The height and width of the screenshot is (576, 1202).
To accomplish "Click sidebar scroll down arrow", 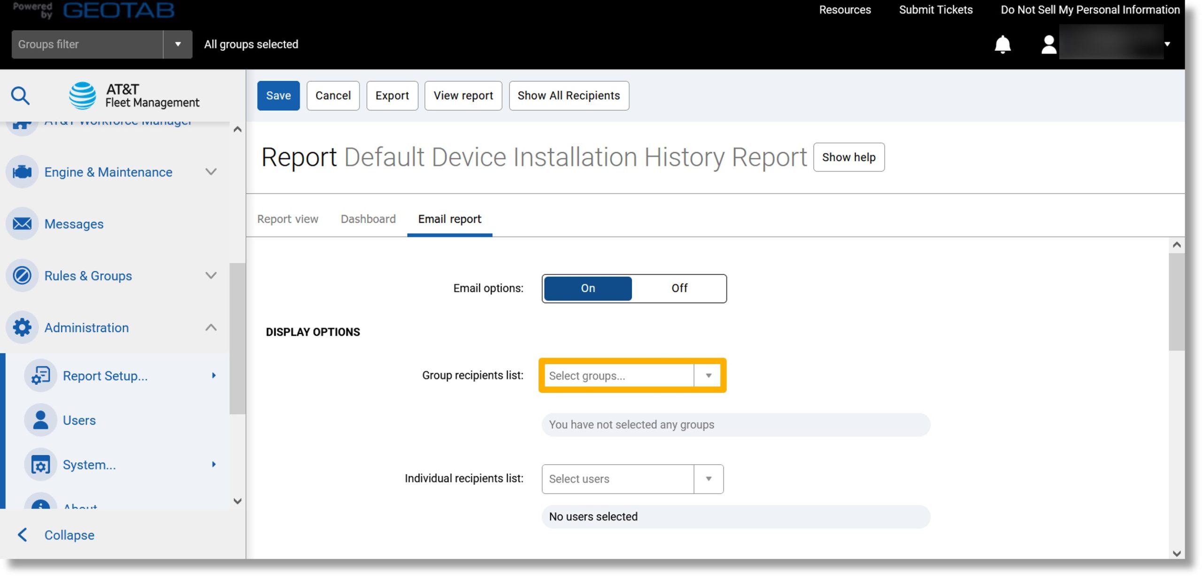I will pyautogui.click(x=237, y=501).
